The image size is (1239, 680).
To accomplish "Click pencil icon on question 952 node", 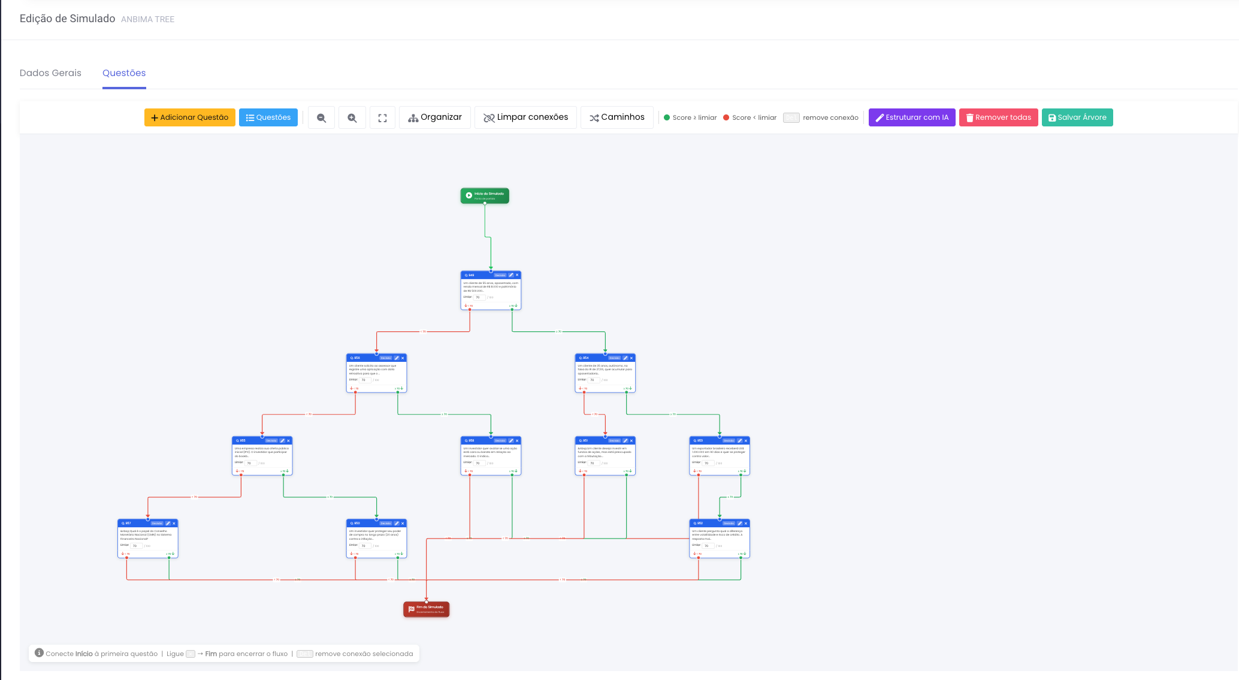I will point(740,523).
